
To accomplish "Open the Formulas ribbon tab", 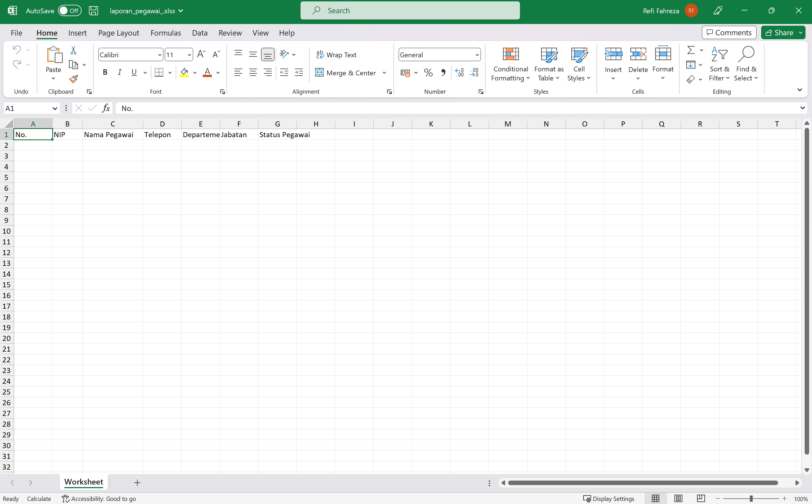I will point(166,33).
